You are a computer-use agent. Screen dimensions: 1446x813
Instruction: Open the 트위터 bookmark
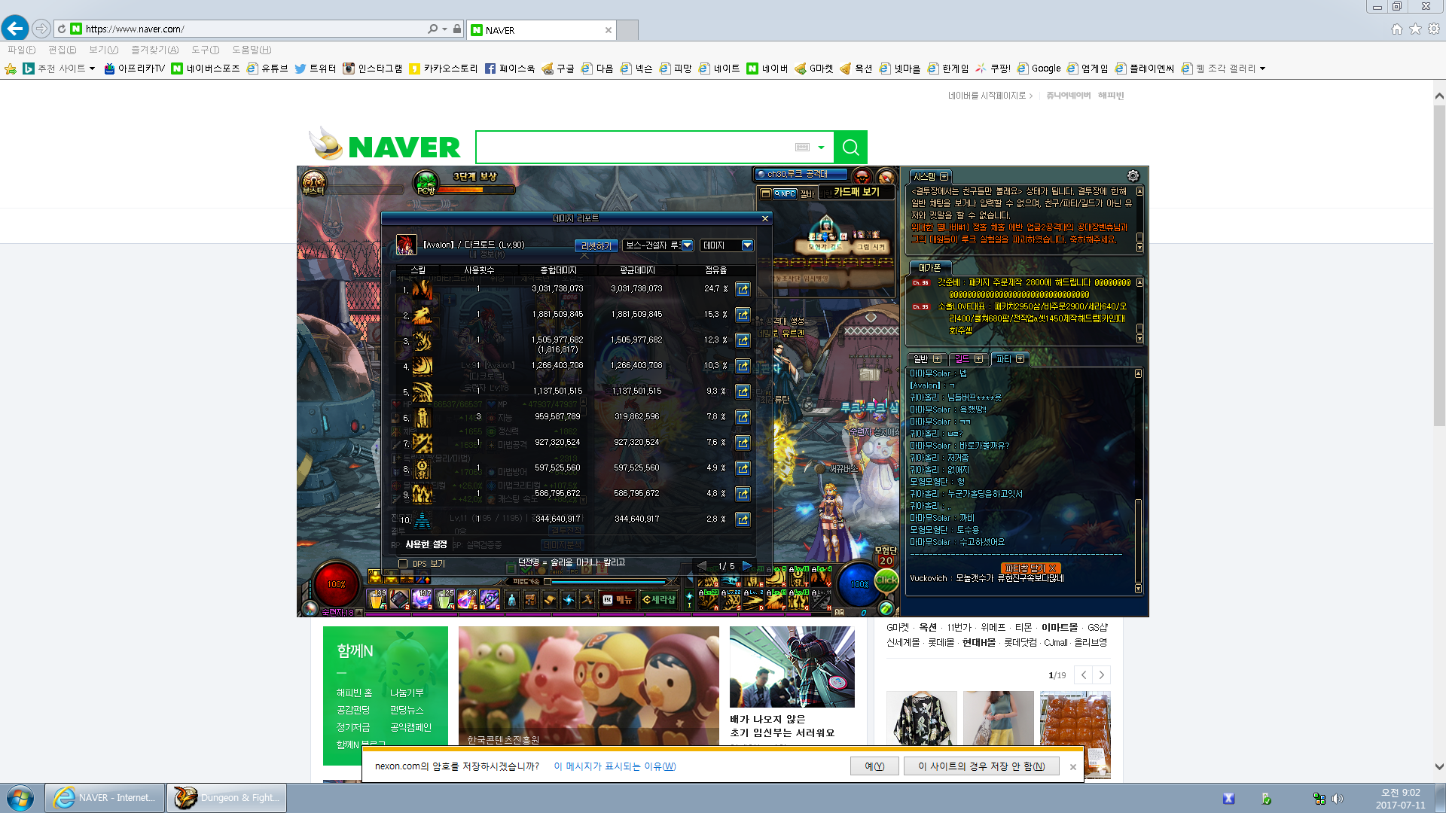(x=316, y=69)
